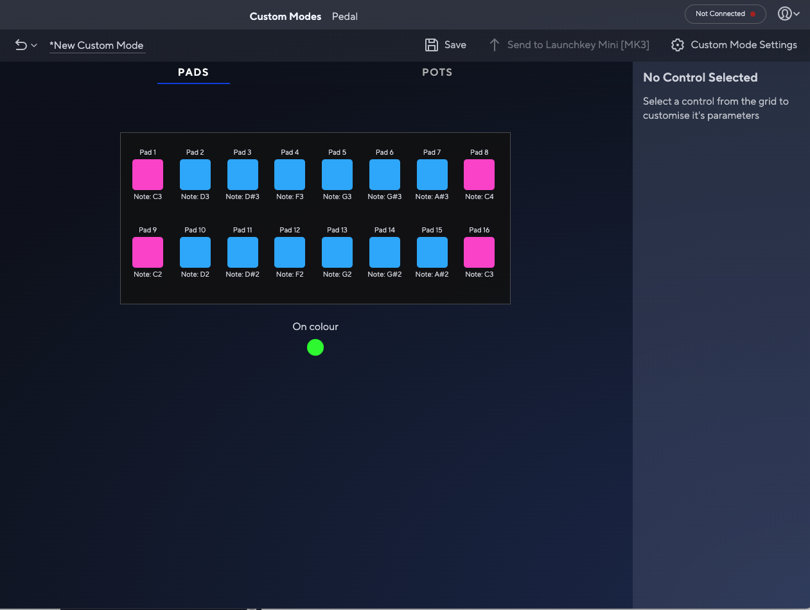Select Pad 2 with Note D3

click(x=195, y=175)
